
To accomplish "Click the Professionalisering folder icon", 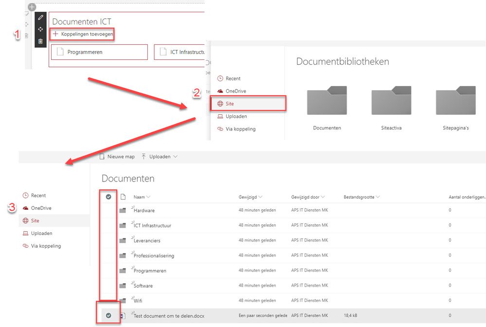I will pos(123,255).
